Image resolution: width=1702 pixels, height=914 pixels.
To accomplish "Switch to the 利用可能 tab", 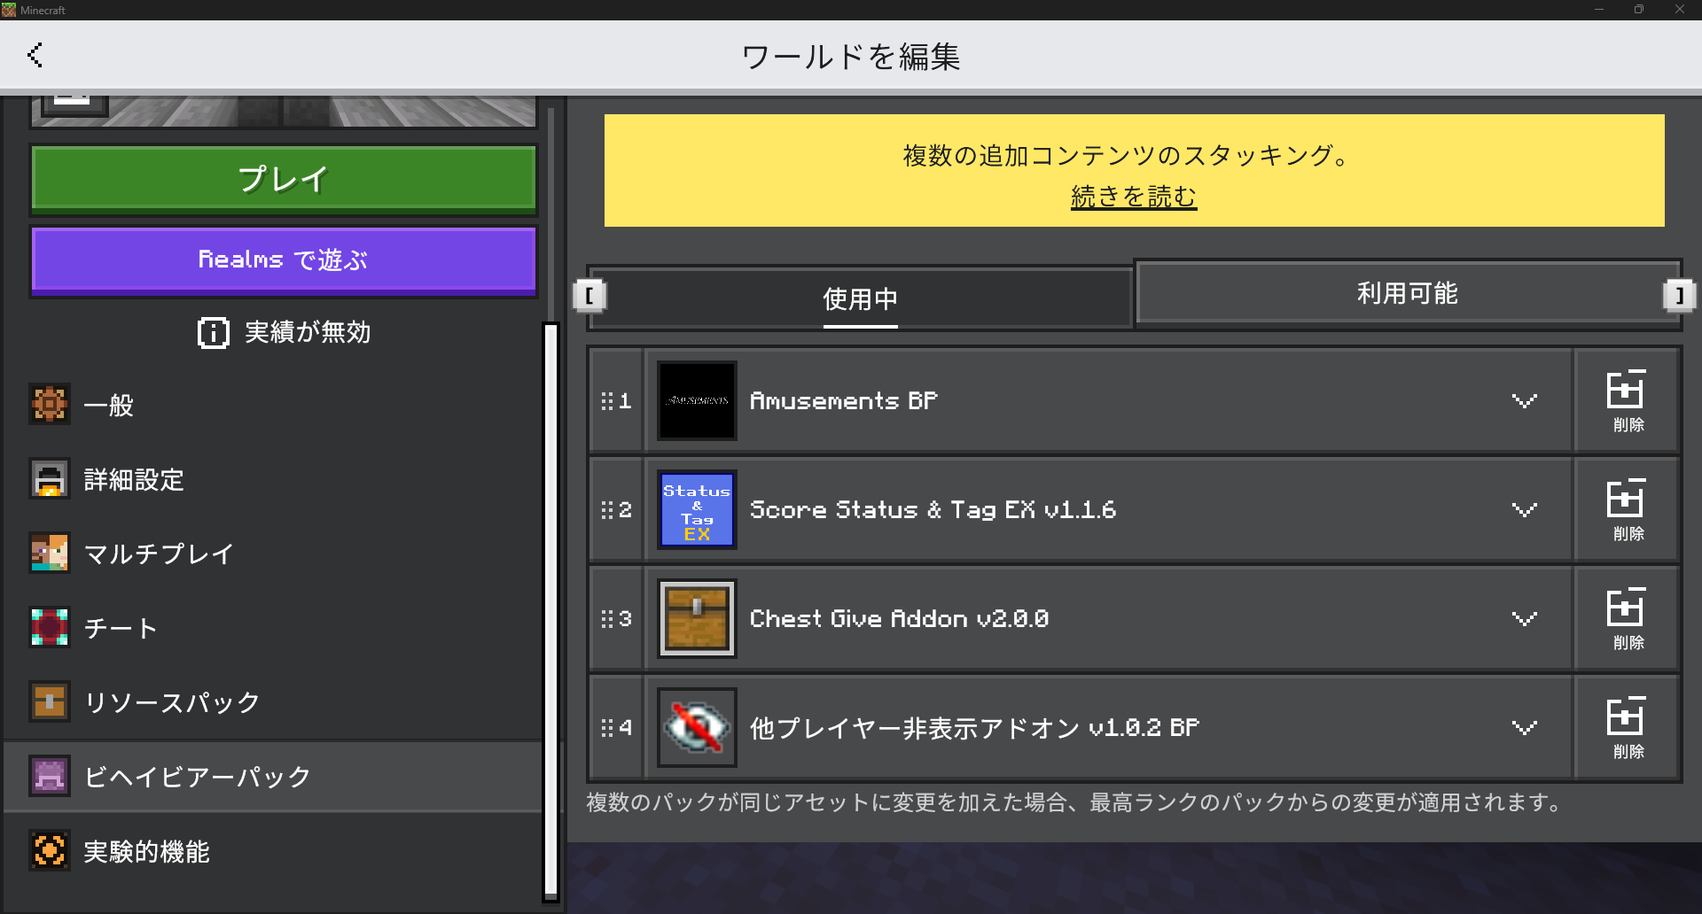I will tap(1407, 293).
